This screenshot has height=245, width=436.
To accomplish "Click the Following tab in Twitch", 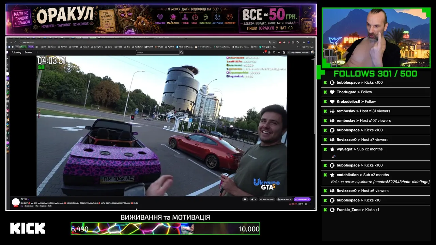I will [x=16, y=52].
